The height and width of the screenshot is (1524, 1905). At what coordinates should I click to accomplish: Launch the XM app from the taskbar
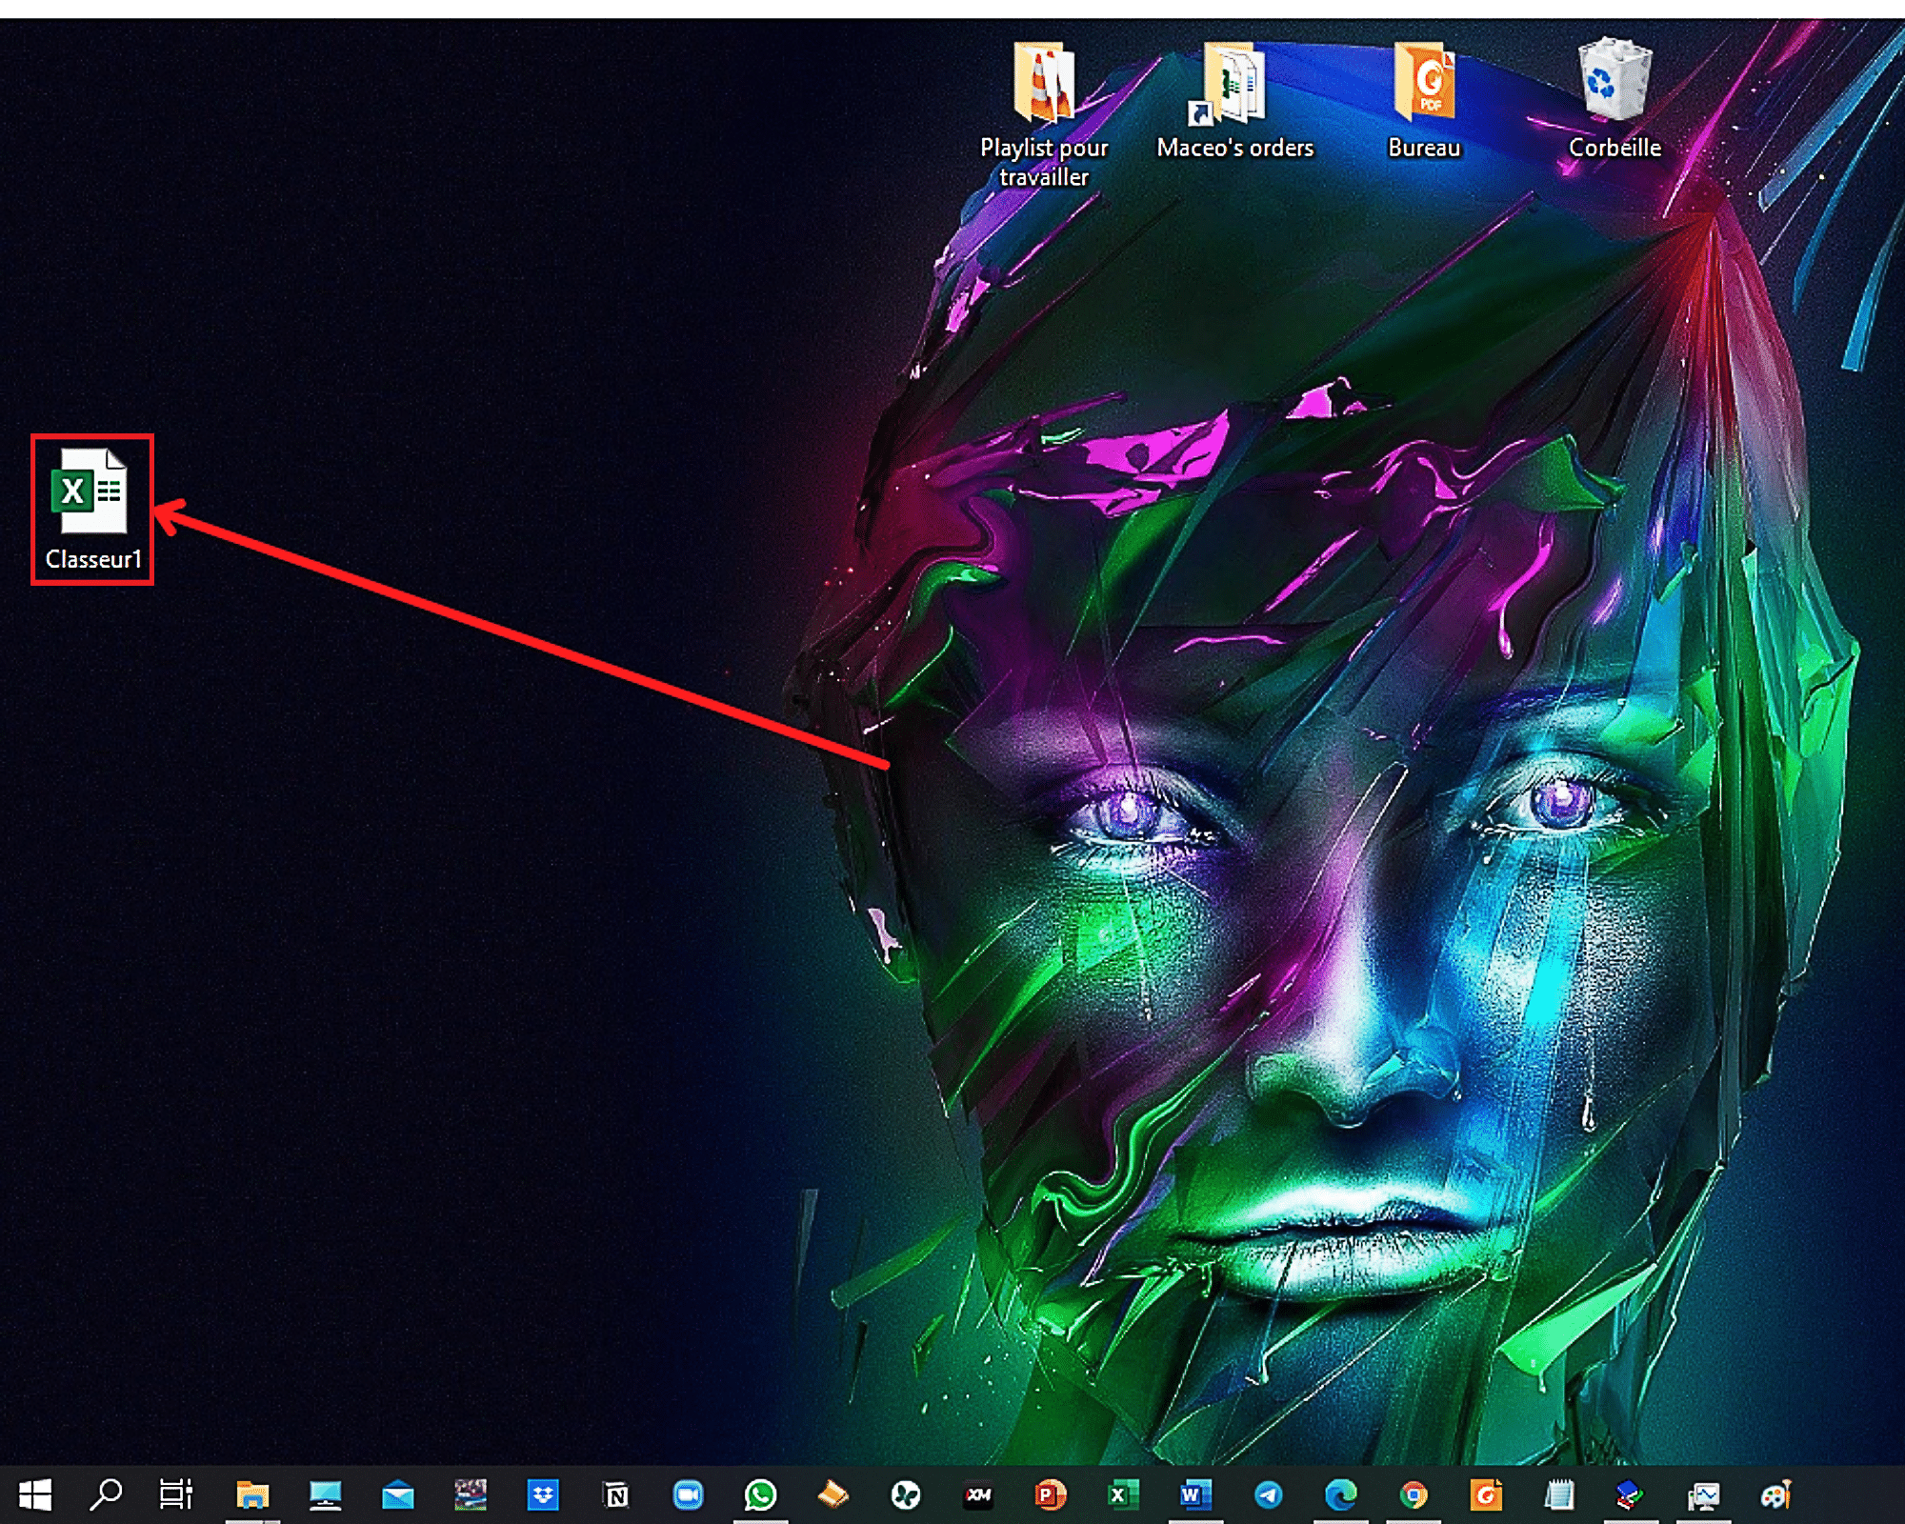click(978, 1495)
